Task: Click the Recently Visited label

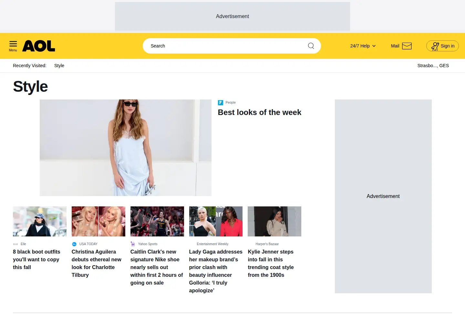Action: 30,66
